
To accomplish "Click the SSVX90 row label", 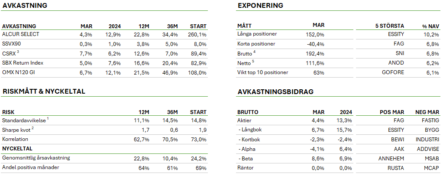I will pyautogui.click(x=12, y=44).
